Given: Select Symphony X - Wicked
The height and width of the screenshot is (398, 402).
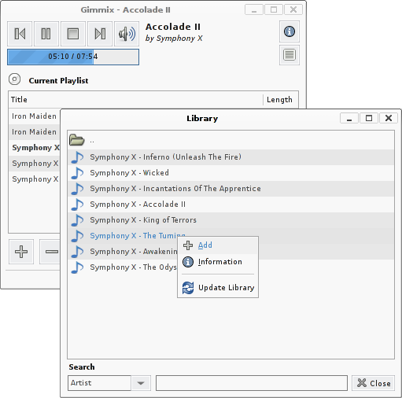Looking at the screenshot, I should tap(231, 173).
